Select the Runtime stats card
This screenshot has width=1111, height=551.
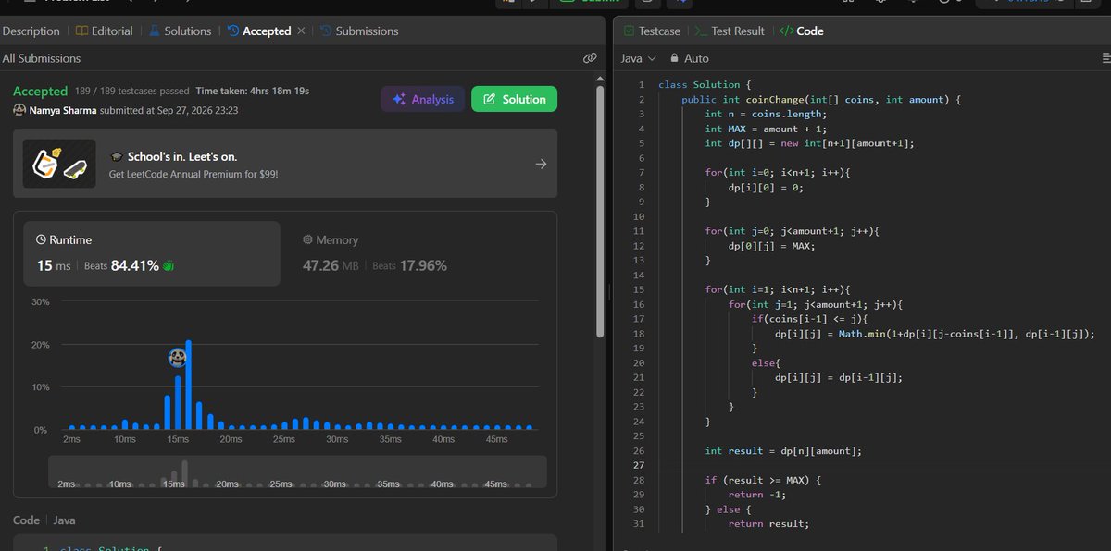click(151, 252)
